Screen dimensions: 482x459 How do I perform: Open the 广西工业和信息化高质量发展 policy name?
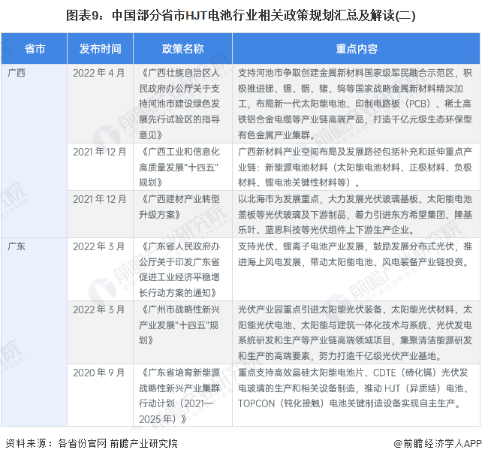(x=182, y=166)
